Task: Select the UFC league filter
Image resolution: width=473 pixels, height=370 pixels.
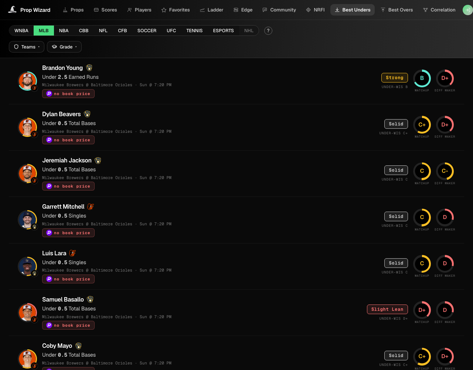Action: (171, 31)
